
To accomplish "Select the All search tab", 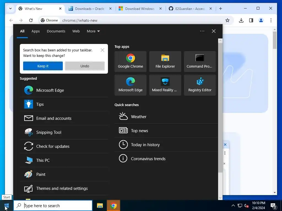I will [22, 31].
